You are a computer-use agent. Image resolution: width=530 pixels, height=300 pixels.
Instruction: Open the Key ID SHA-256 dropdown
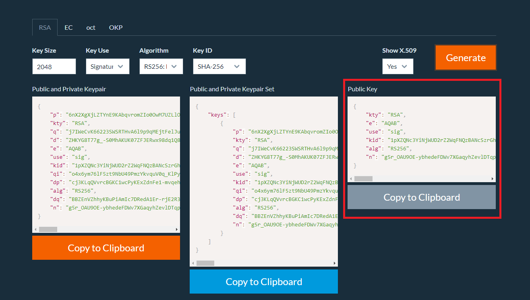coord(219,66)
